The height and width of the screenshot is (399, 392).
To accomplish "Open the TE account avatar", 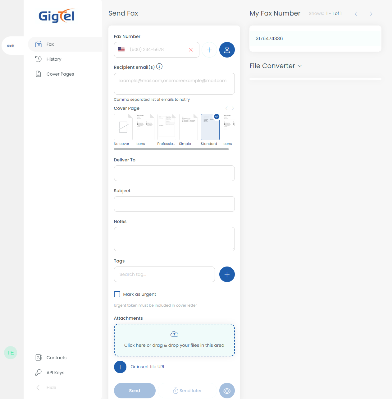I will [10, 352].
